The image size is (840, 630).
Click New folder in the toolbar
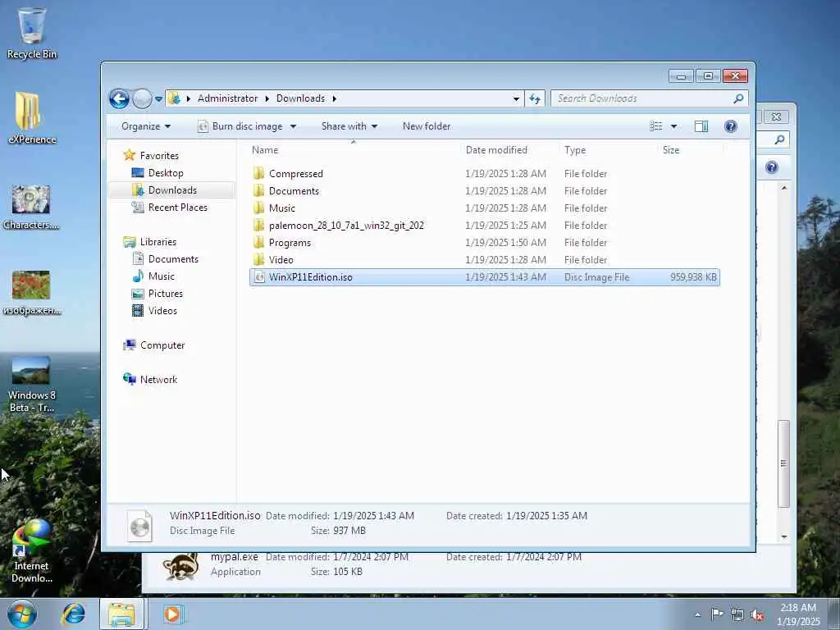[427, 126]
